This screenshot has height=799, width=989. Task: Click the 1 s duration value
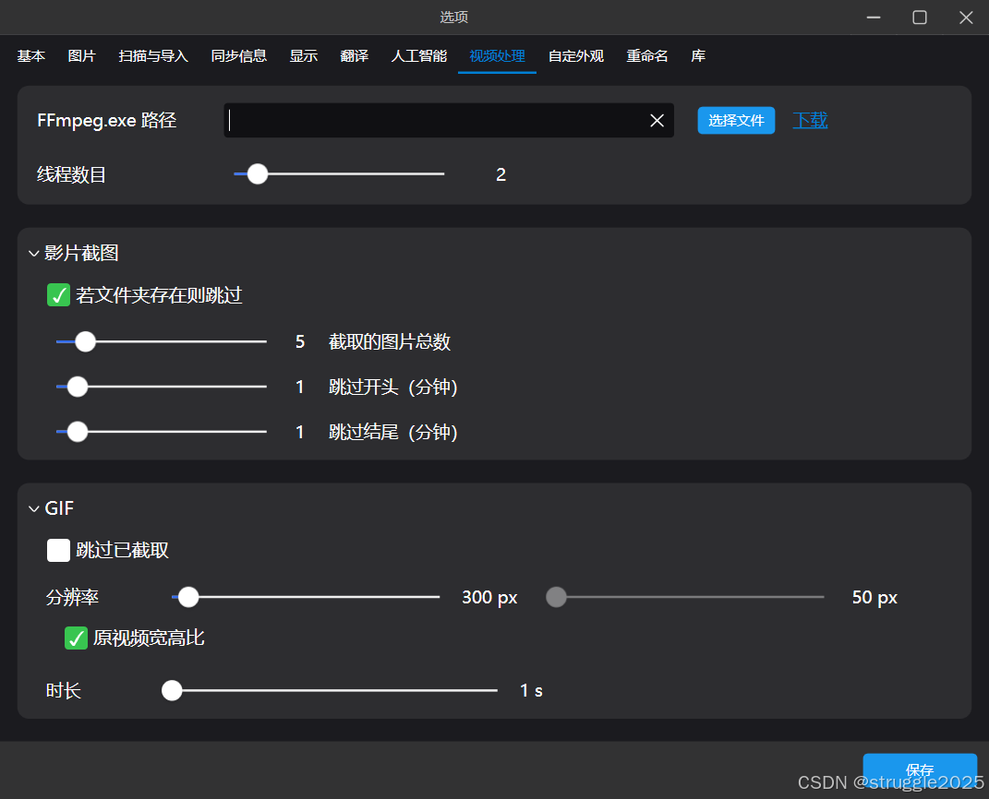(531, 691)
